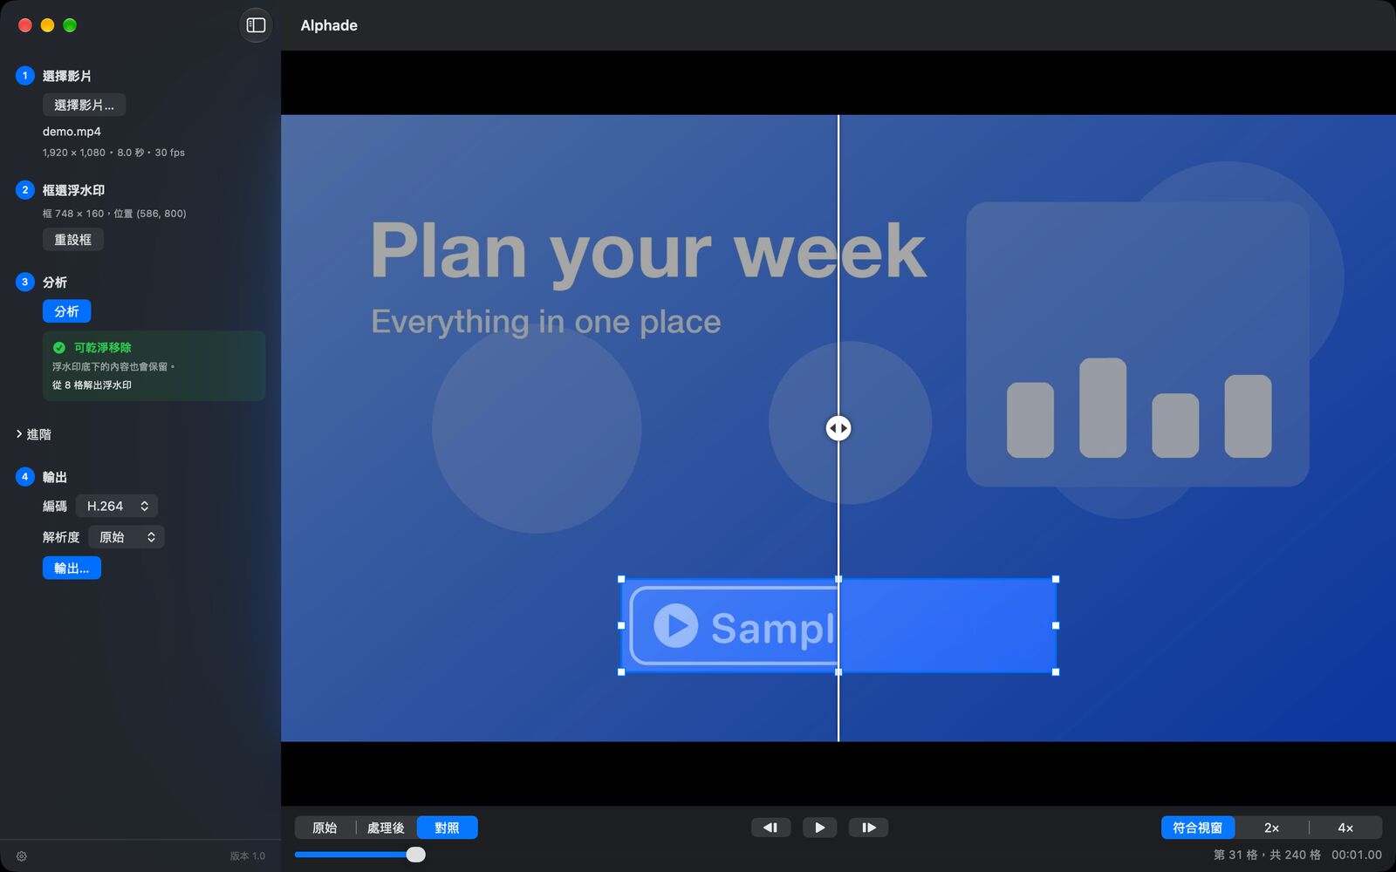The image size is (1396, 872).
Task: Grab the comparison split handle
Action: (x=838, y=428)
